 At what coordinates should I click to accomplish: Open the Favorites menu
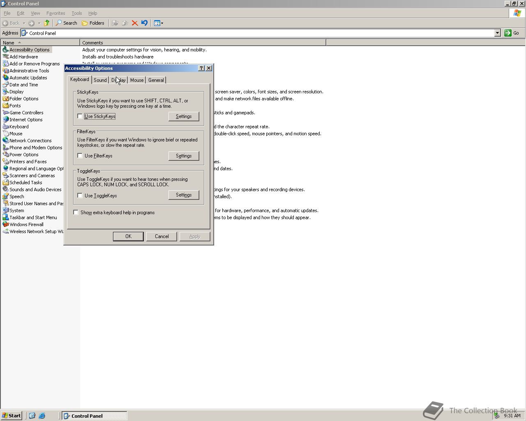click(x=55, y=13)
